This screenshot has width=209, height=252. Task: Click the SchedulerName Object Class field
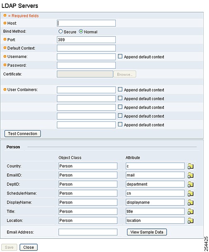coord(88,193)
